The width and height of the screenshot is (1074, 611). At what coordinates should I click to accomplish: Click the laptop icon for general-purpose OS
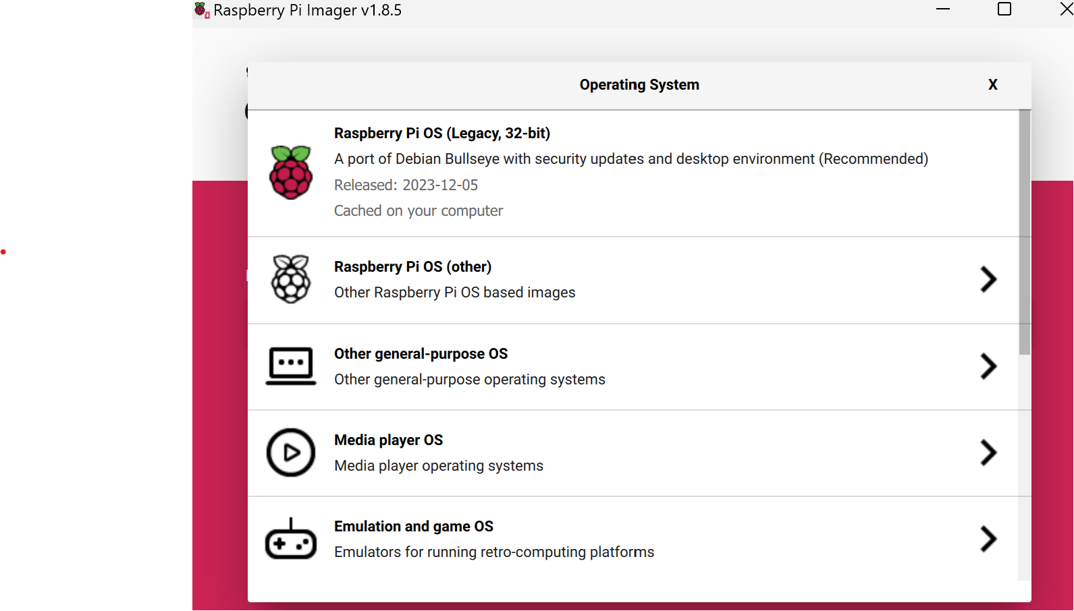point(291,366)
